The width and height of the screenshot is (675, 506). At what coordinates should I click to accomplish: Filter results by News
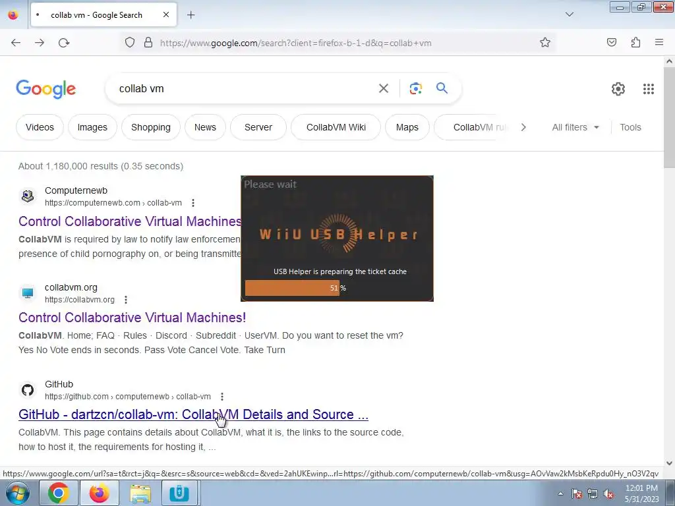[x=205, y=127]
